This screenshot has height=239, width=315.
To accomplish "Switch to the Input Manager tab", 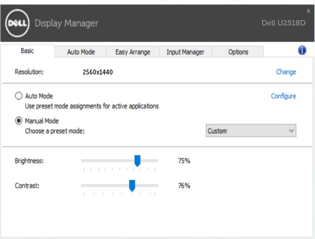I will tap(186, 52).
